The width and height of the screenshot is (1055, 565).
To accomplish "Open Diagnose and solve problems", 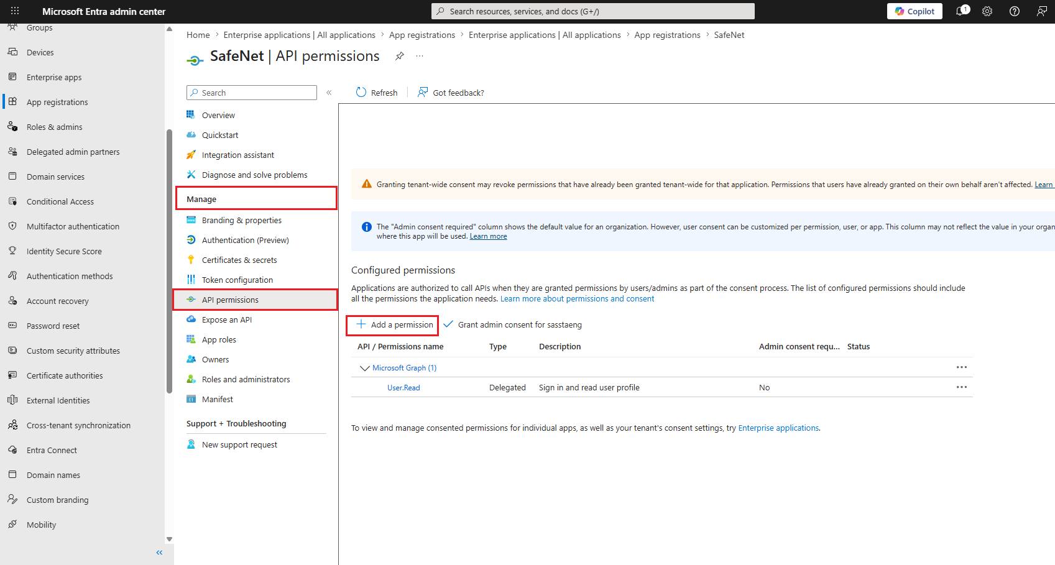I will click(254, 175).
